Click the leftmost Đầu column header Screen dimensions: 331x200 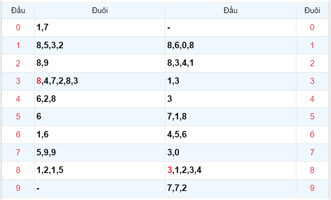tap(18, 11)
